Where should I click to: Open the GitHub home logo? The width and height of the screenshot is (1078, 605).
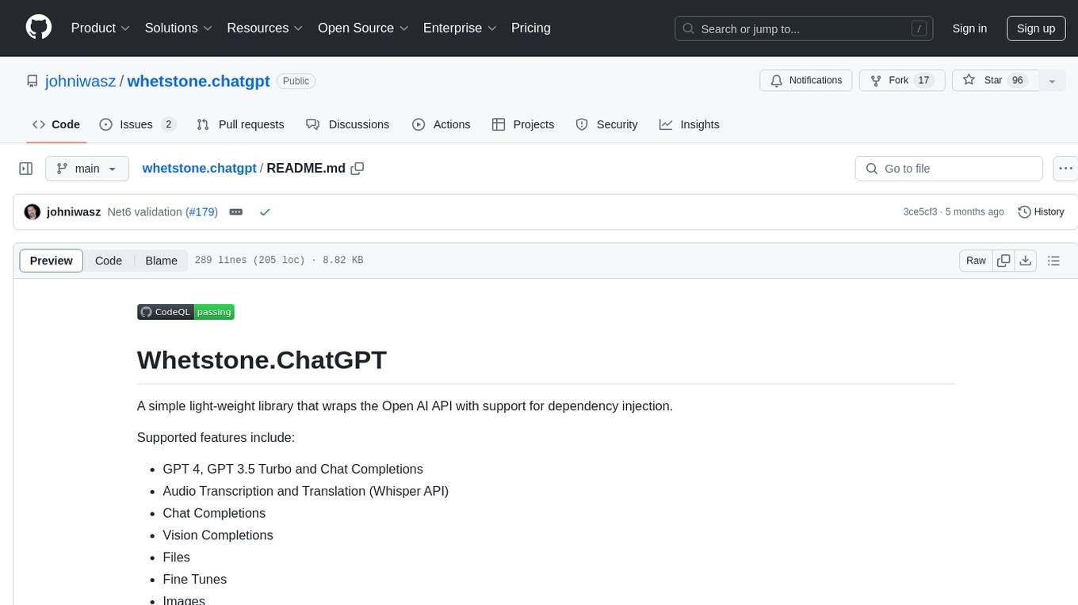[x=39, y=28]
